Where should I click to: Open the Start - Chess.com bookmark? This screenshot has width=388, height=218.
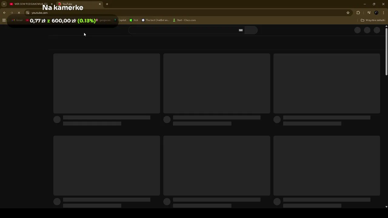point(184,20)
